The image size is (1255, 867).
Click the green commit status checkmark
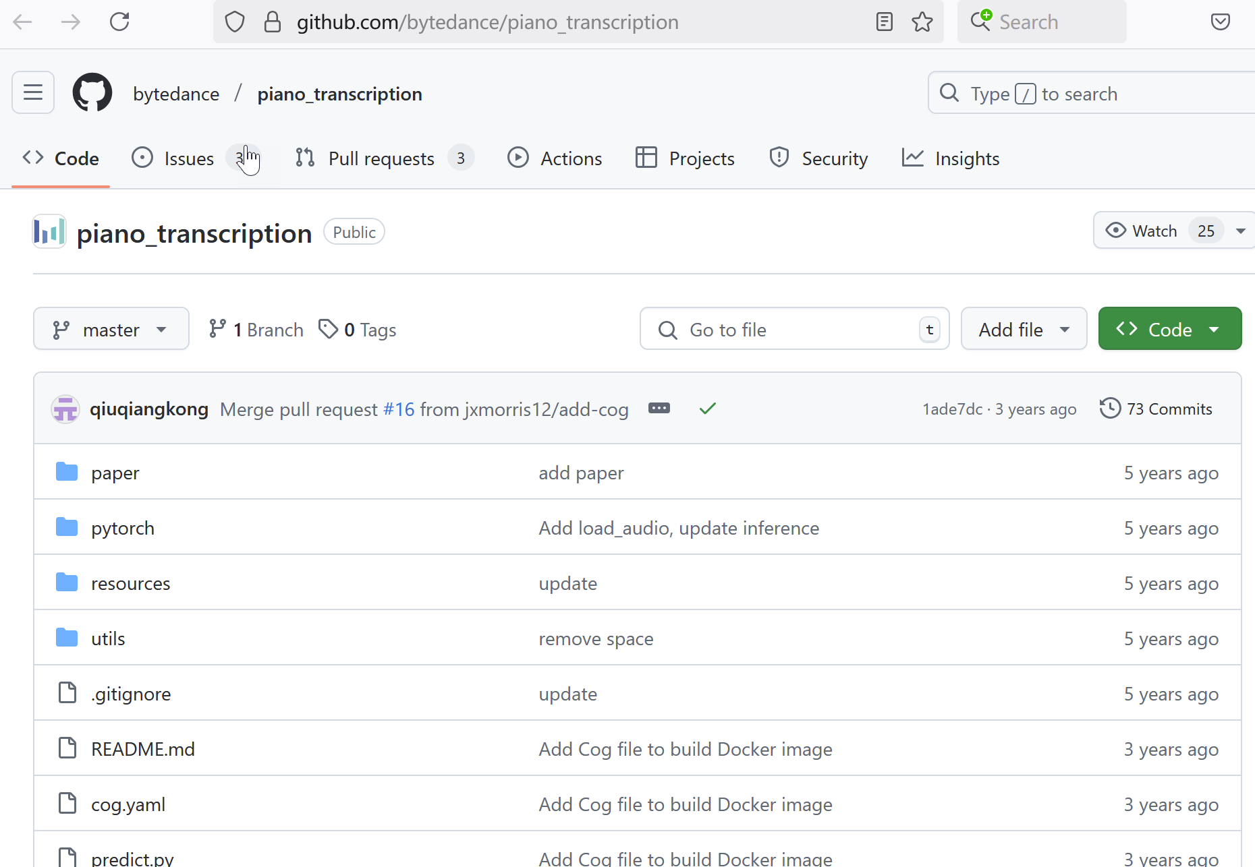tap(708, 409)
